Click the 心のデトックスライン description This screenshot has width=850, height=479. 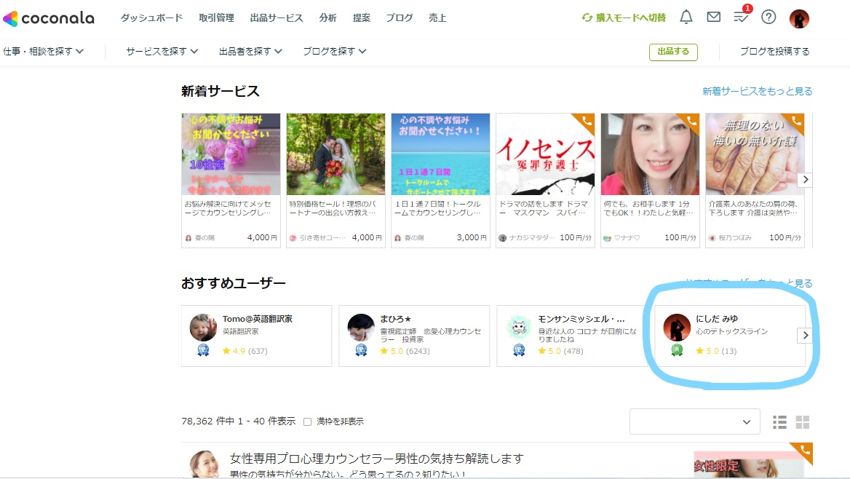coord(732,331)
